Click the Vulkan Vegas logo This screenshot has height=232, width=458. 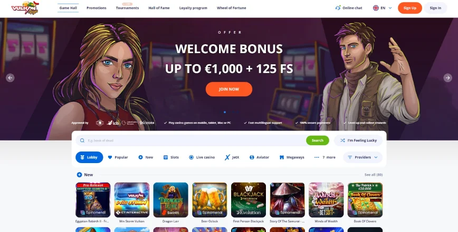(25, 8)
